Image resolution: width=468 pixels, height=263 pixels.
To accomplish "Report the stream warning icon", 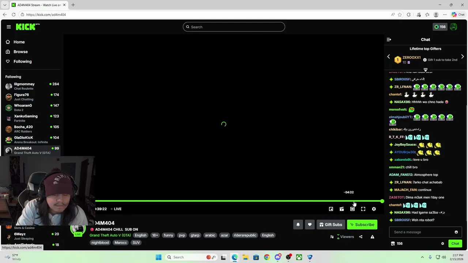I will (372, 237).
